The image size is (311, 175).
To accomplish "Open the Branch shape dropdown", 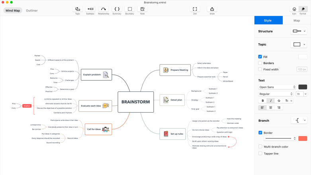I will pyautogui.click(x=300, y=120).
